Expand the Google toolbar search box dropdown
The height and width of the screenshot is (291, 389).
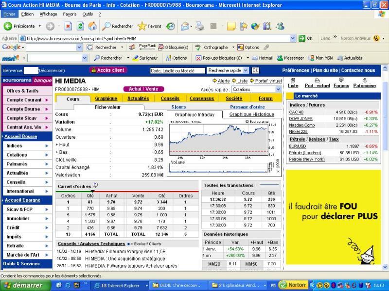[79, 47]
